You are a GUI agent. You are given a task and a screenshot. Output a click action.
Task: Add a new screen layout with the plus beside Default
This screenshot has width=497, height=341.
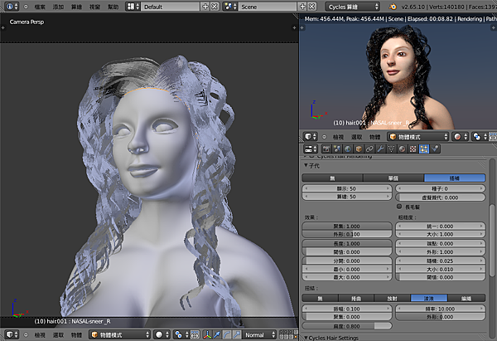pyautogui.click(x=205, y=7)
